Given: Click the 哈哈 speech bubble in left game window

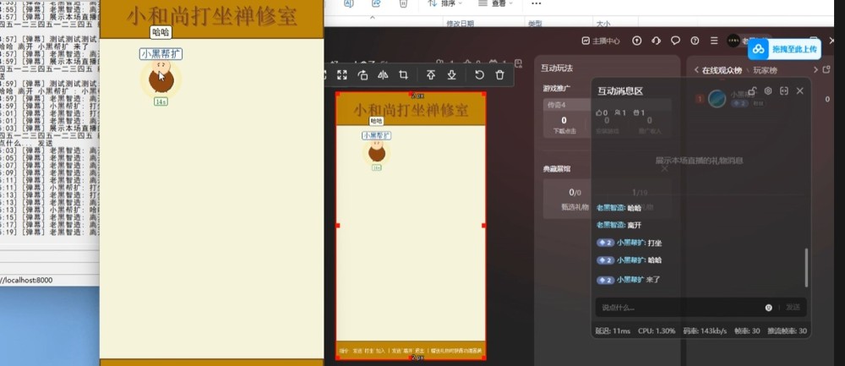Looking at the screenshot, I should (161, 32).
